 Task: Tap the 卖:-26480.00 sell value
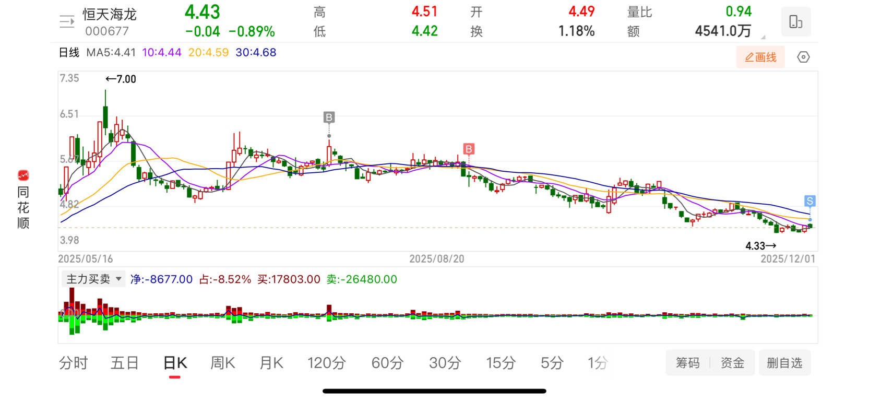pos(362,279)
